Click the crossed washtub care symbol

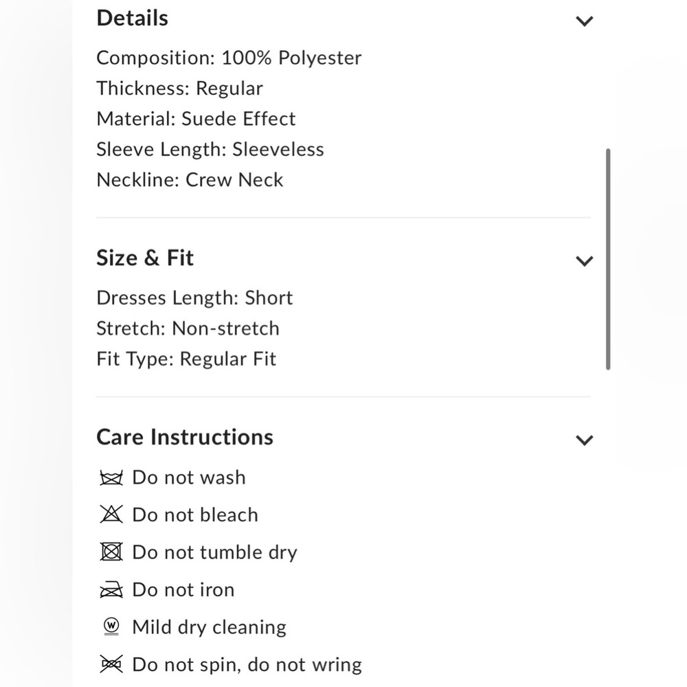point(111,477)
